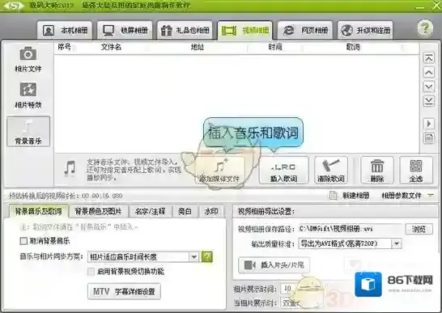Open the 旁白 tab
Screen dimensions: 442x313
185,211
